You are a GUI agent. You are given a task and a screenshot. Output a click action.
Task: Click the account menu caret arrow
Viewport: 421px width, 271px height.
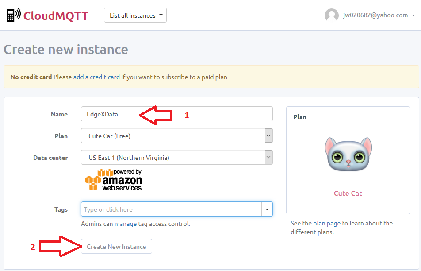pyautogui.click(x=413, y=15)
